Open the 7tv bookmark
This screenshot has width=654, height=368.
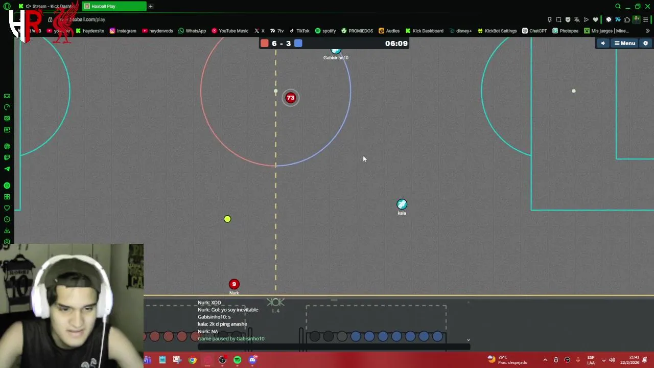277,31
